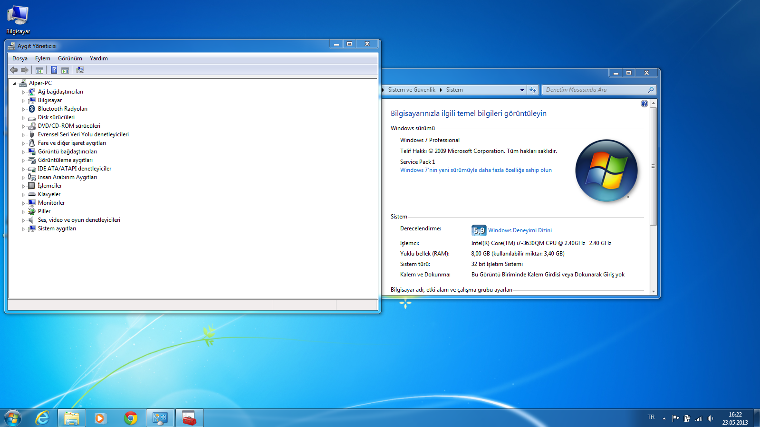This screenshot has width=760, height=427.
Task: Click the TR language indicator
Action: coord(651,417)
